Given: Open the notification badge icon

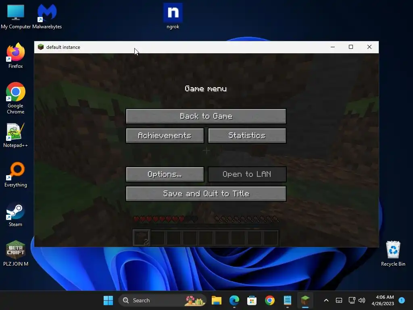Looking at the screenshot, I should pos(402,300).
